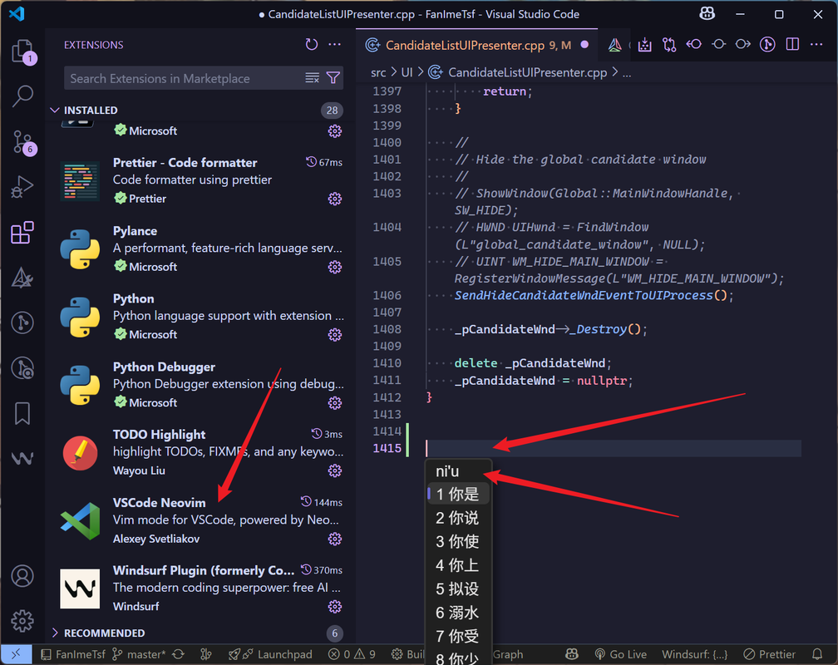This screenshot has width=838, height=665.
Task: Open the Windsurf view in activity bar
Action: coord(22,458)
